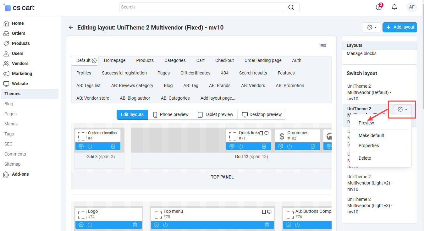
Task: Switch to UniTheme 2 Multivendor (Light v3) layout
Action: pos(370,206)
